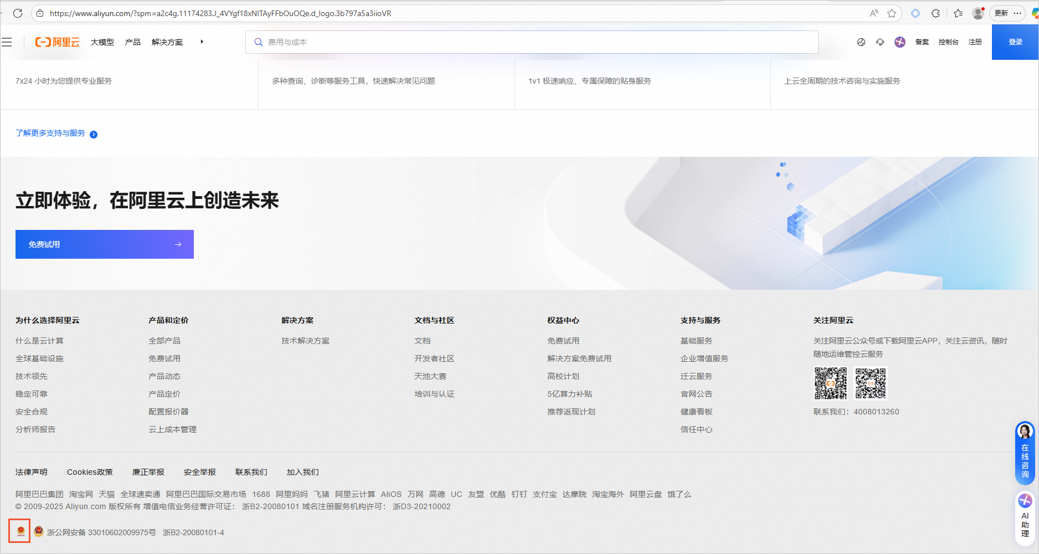Open customer support headset icon in header

click(880, 42)
